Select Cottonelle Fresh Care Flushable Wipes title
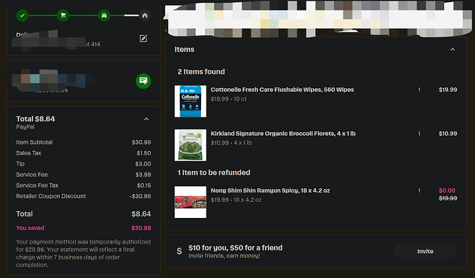Image resolution: width=475 pixels, height=278 pixels. pos(282,90)
